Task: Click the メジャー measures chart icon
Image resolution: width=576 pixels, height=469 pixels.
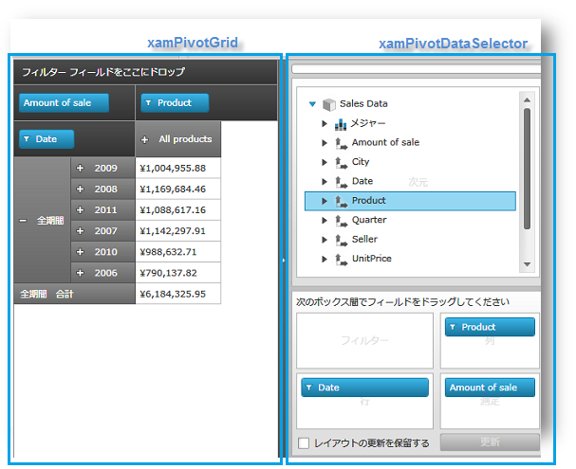Action: coord(341,124)
